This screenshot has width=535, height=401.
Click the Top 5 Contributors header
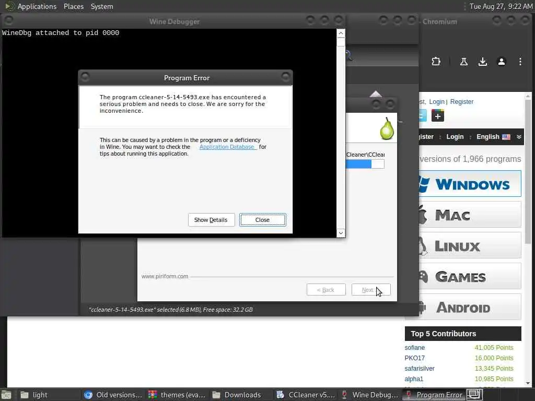[x=463, y=334]
